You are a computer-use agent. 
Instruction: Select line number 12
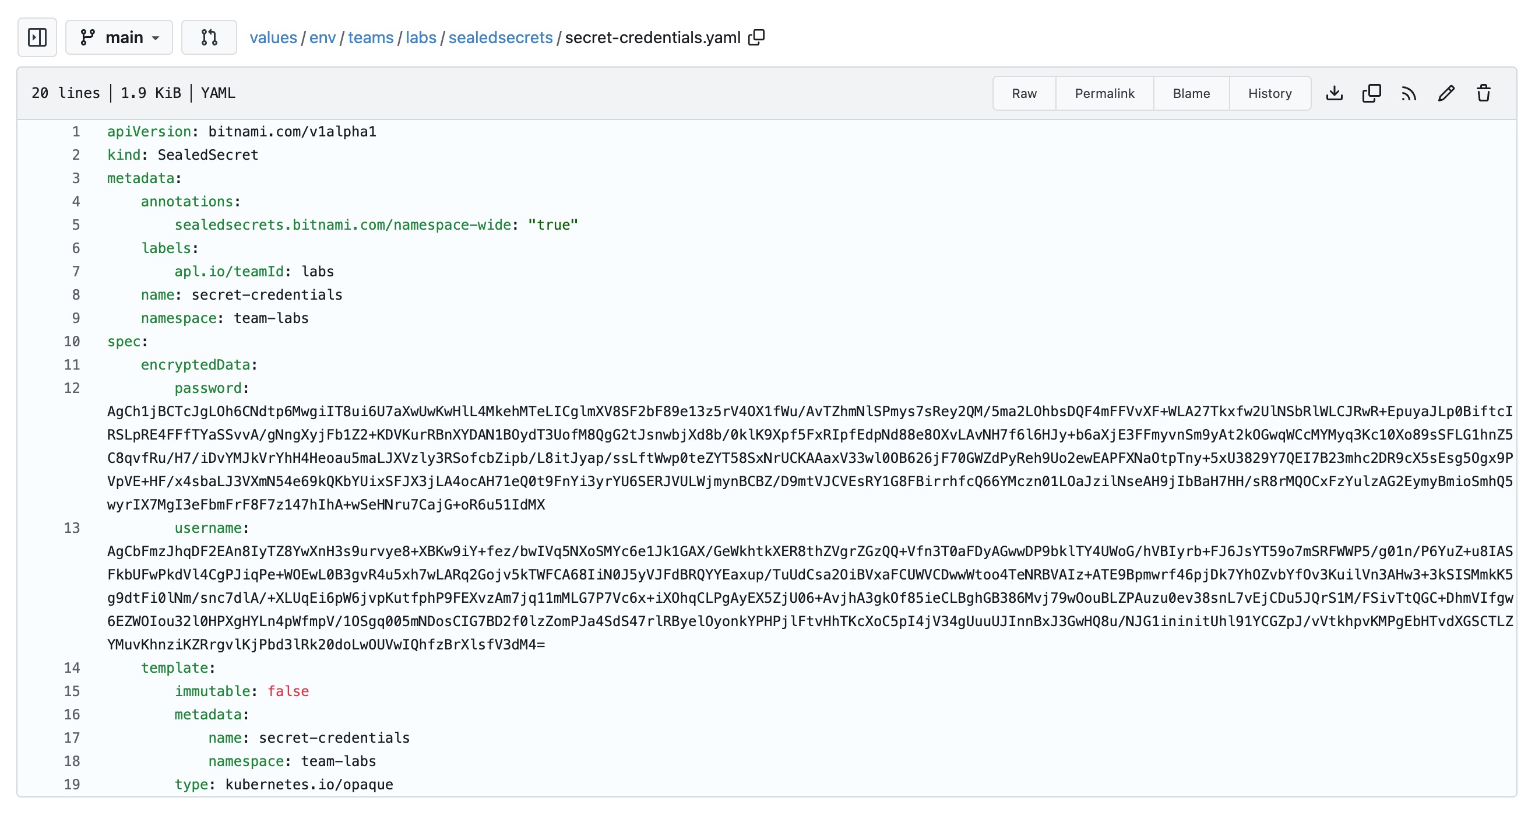click(x=72, y=388)
